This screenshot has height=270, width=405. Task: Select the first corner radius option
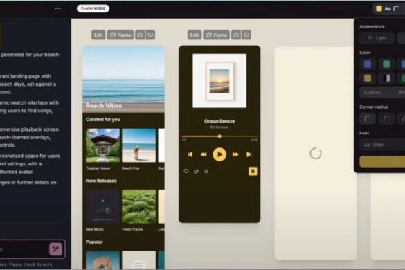point(368,119)
